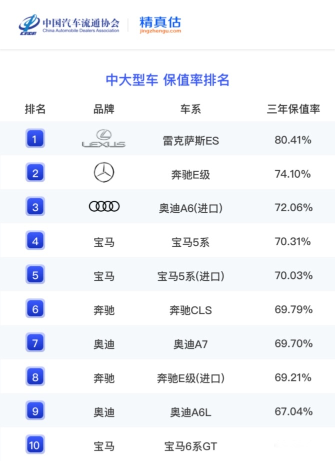The width and height of the screenshot is (335, 461).
Task: Click the rank 2 badge icon
Action: coord(35,173)
